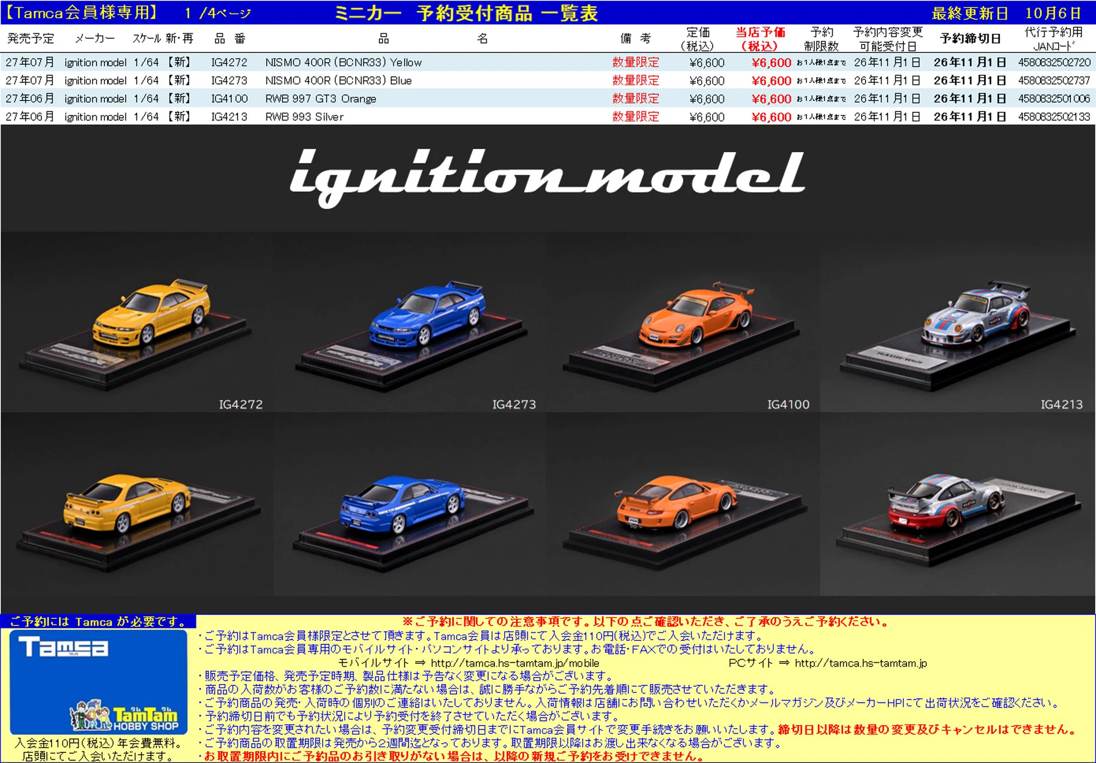Click JAN code 4580832502720
The image size is (1096, 763).
[1054, 63]
